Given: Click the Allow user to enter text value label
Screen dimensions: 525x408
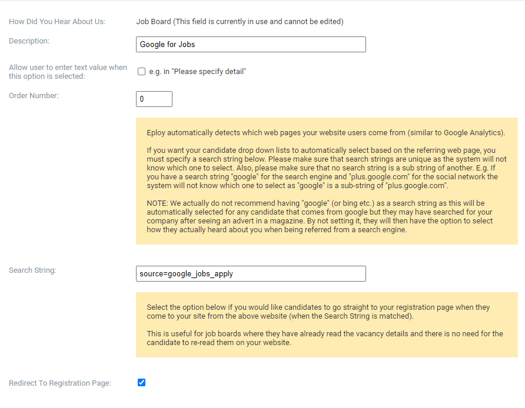Looking at the screenshot, I should (68, 72).
